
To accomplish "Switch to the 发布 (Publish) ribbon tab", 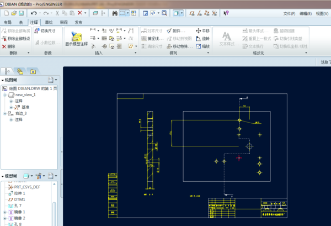I will pyautogui.click(x=78, y=22).
